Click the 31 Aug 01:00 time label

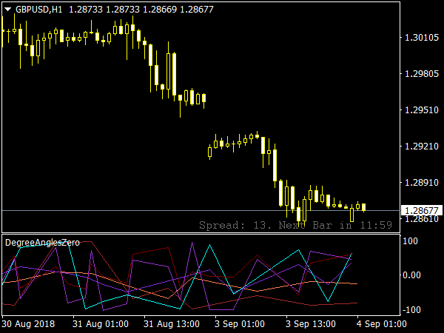tap(101, 323)
